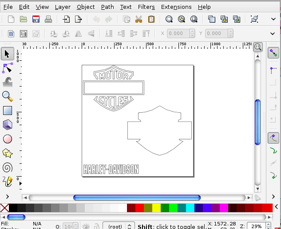Print the document with the printer icon
Screen dimensions: 281x229
tap(48, 19)
